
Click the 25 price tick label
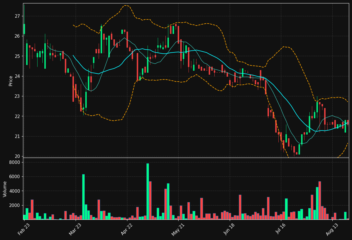pos(18,56)
